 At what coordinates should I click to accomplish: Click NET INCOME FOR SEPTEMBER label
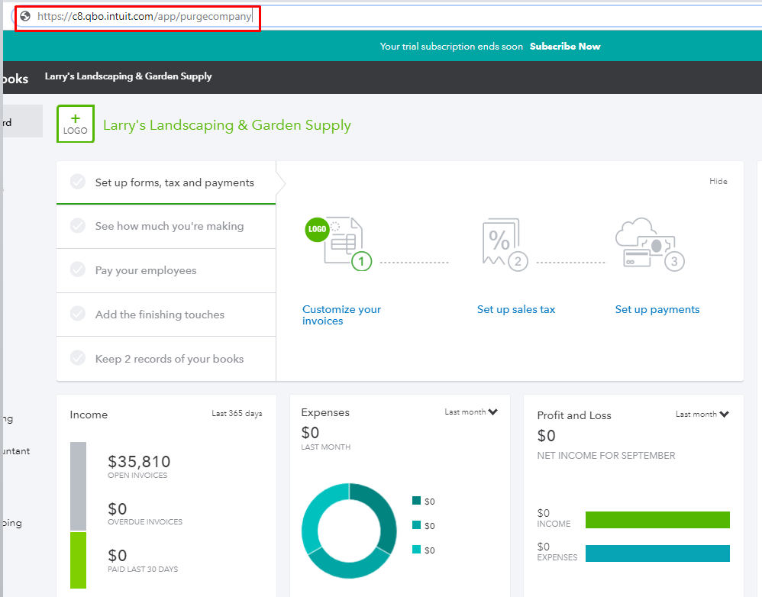[x=606, y=456]
